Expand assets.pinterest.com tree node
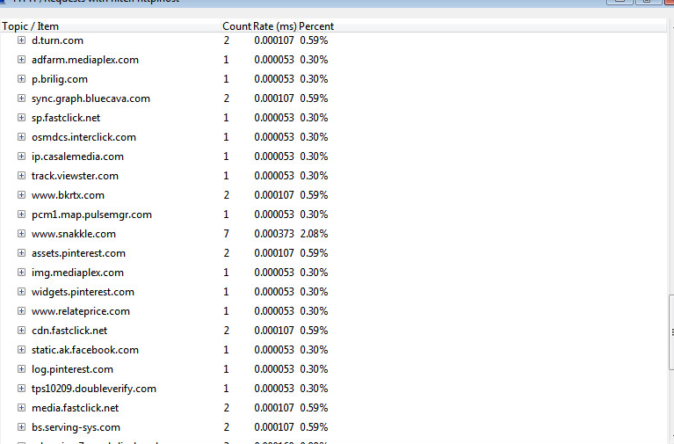The width and height of the screenshot is (674, 444). (x=22, y=253)
